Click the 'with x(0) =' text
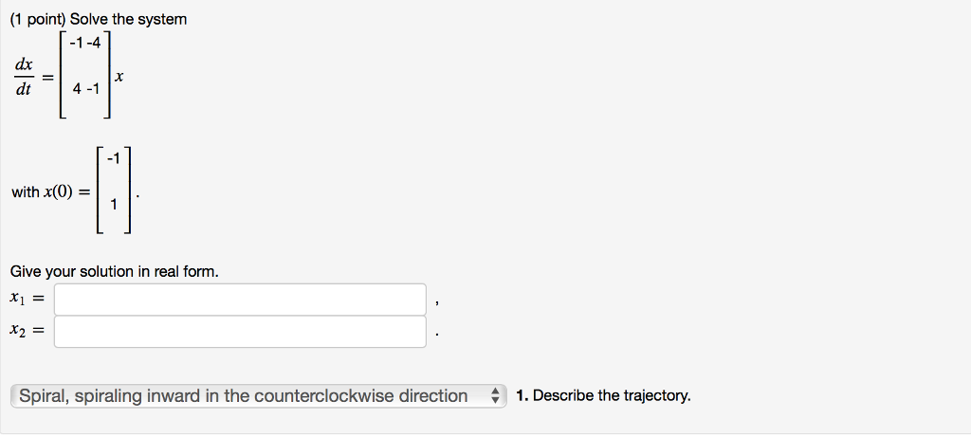This screenshot has width=971, height=437. pyautogui.click(x=51, y=192)
